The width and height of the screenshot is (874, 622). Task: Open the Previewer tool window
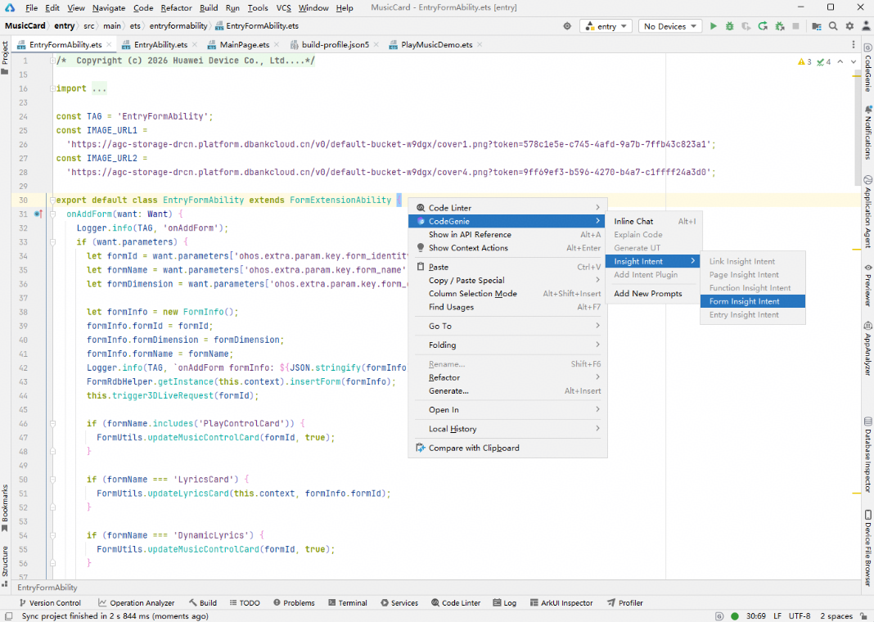click(x=867, y=286)
